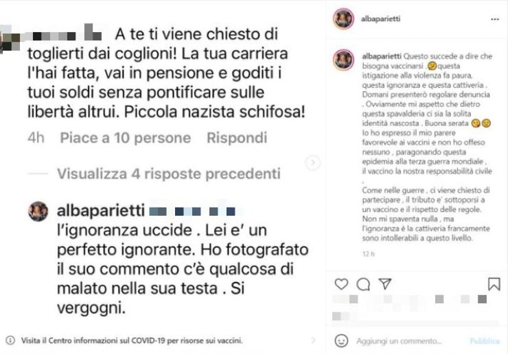This screenshot has width=508, height=354.
Task: View Piace a 10 persone likes
Action: click(x=126, y=138)
